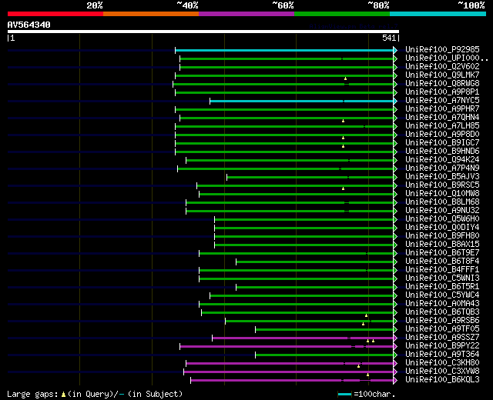Click the UniRef100_P92985 label
Screen dimensions: 493x400
[x=442, y=49]
